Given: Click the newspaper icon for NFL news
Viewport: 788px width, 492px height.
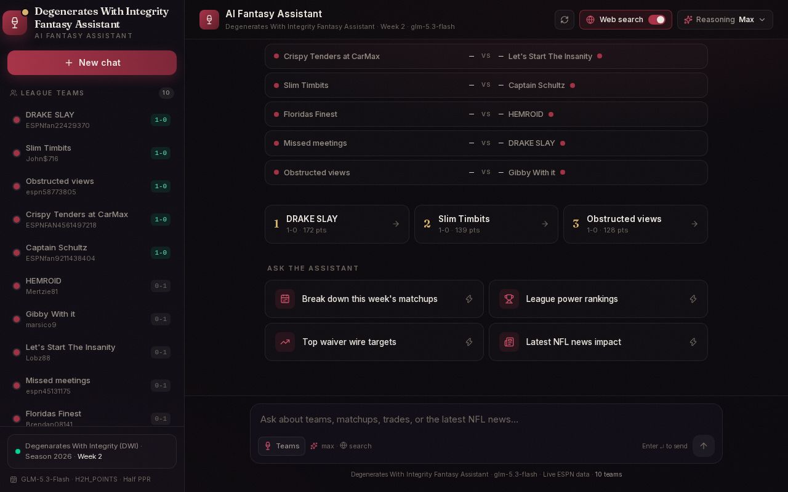Looking at the screenshot, I should 509,342.
